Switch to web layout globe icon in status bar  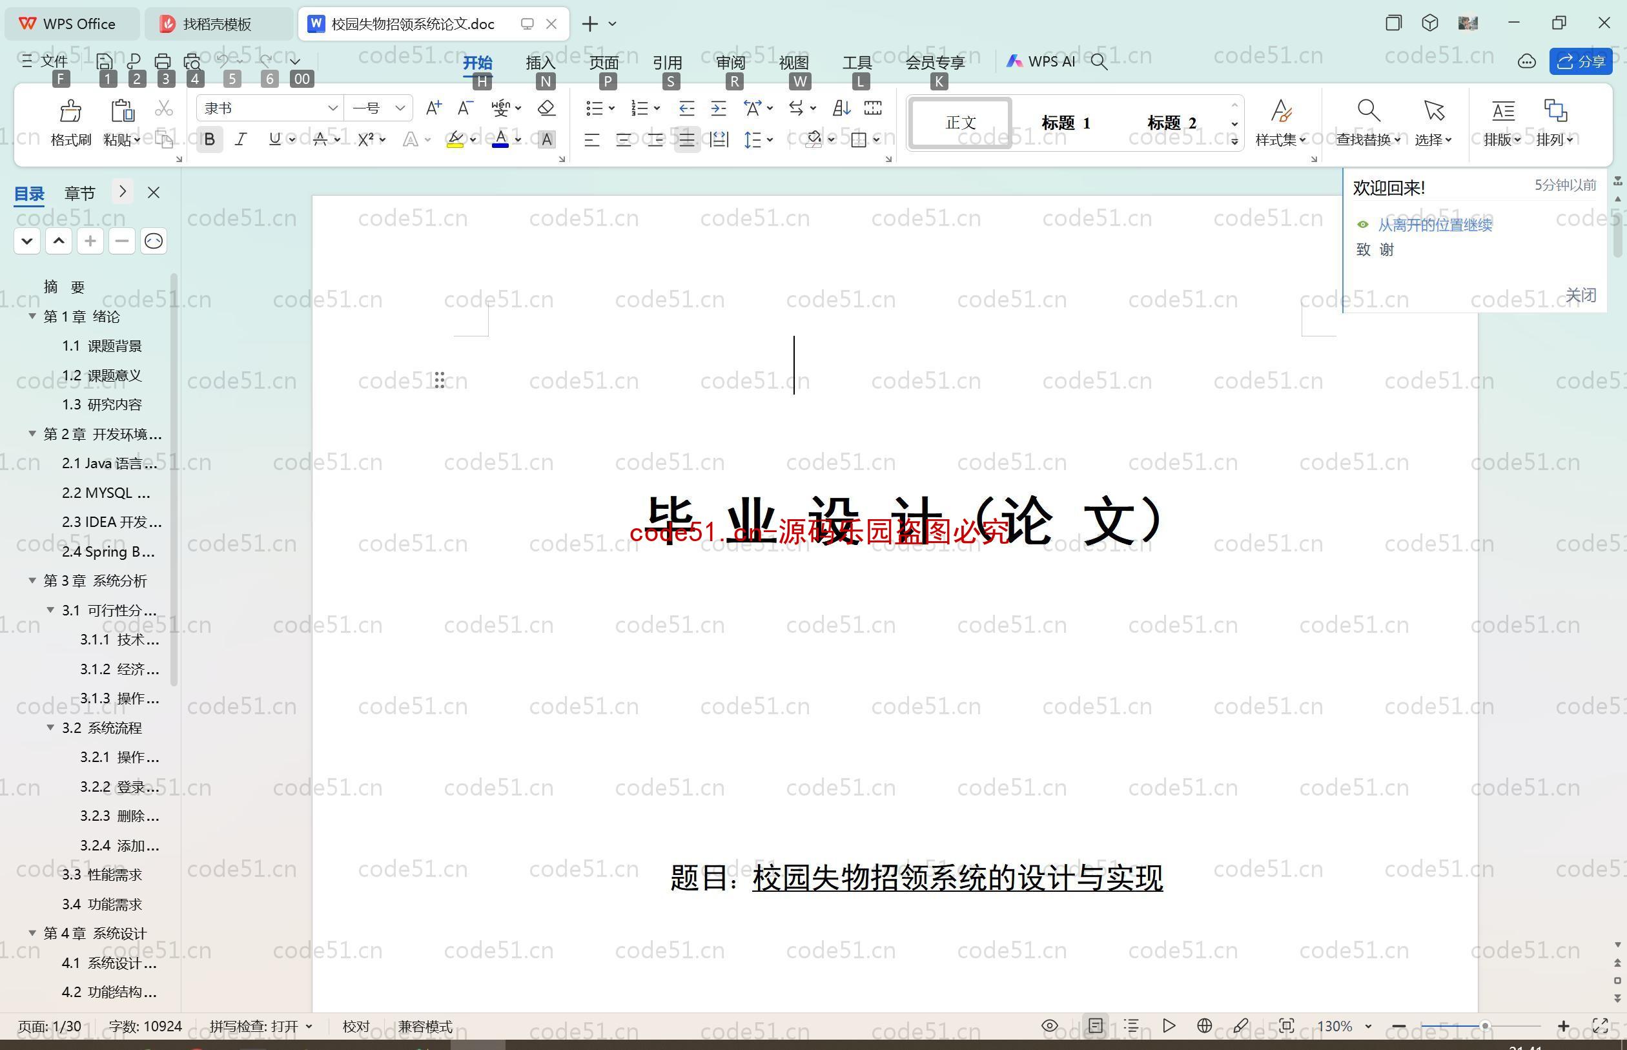tap(1204, 1025)
